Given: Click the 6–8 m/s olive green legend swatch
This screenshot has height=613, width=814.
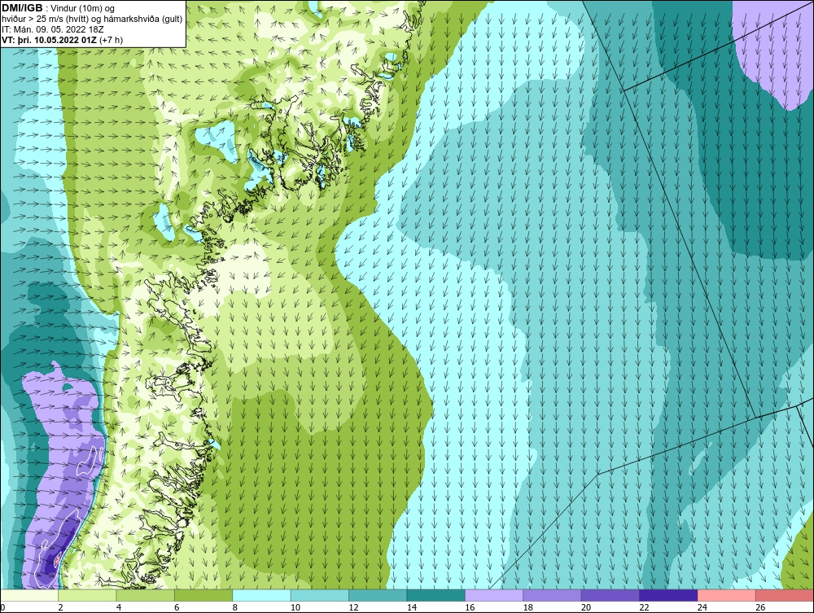Looking at the screenshot, I should [203, 595].
